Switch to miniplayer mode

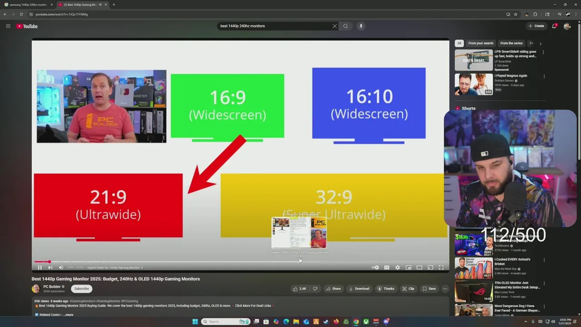tap(409, 268)
